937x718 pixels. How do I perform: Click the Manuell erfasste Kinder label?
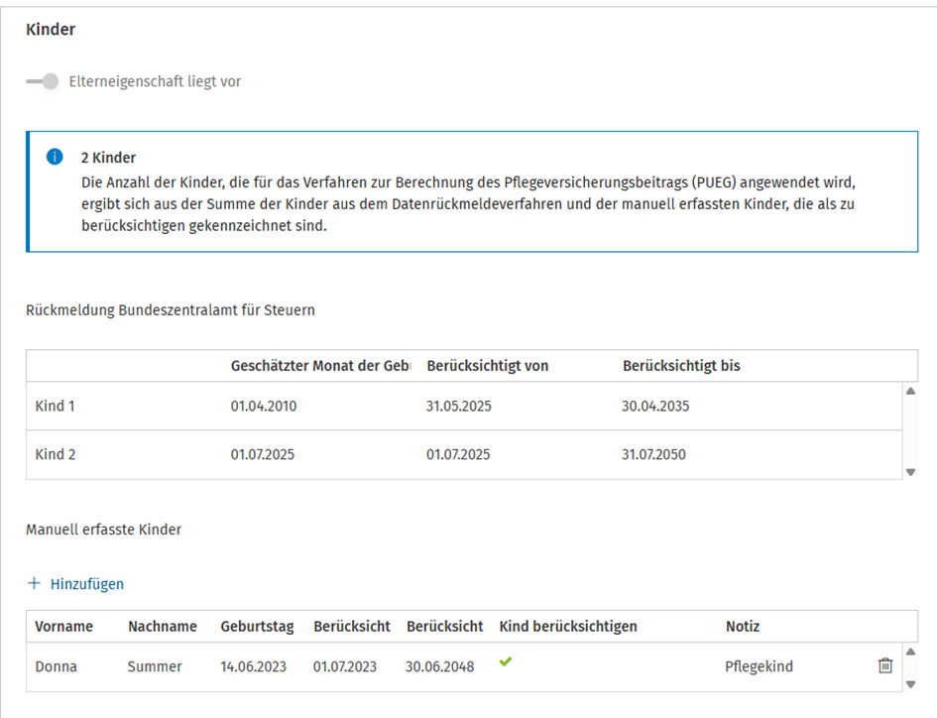click(x=103, y=530)
